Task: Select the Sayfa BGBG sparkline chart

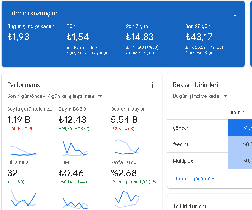Action: click(x=75, y=148)
